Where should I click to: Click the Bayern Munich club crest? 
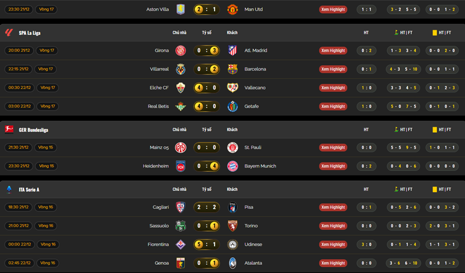click(x=233, y=166)
